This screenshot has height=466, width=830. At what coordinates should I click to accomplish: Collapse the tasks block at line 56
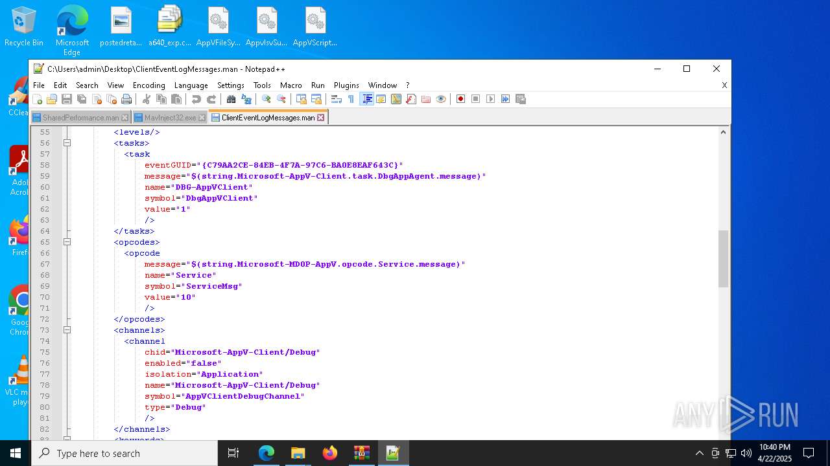click(x=67, y=143)
